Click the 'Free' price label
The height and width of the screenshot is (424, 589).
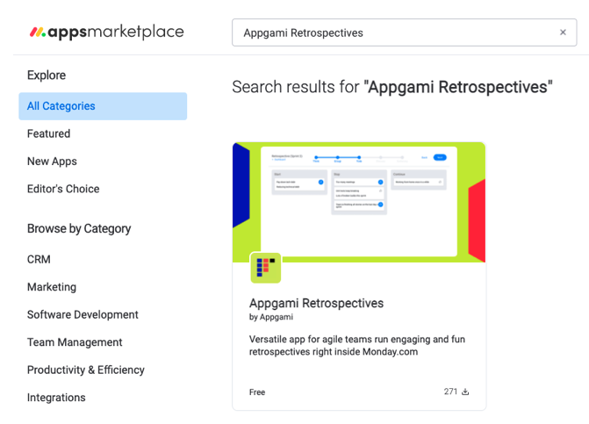(x=257, y=392)
